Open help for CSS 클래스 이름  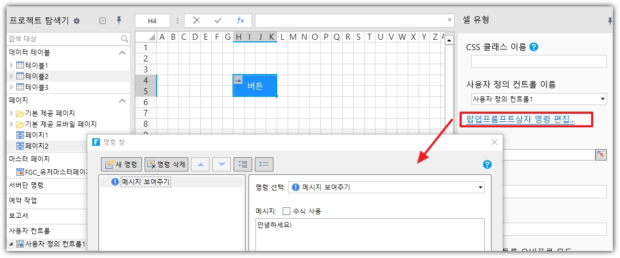534,47
